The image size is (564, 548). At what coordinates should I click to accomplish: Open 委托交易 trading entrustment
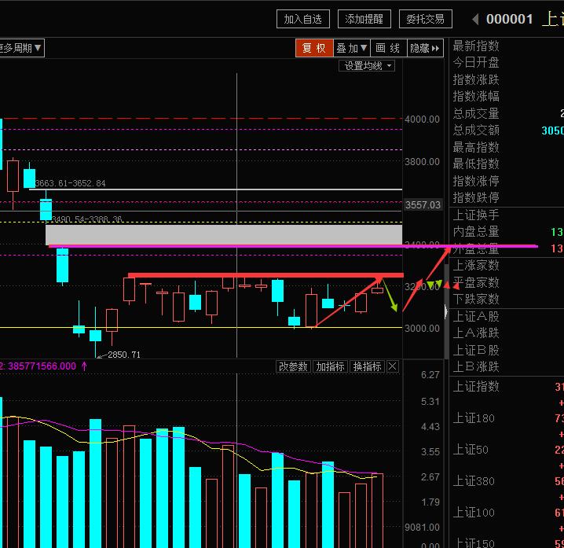click(425, 19)
